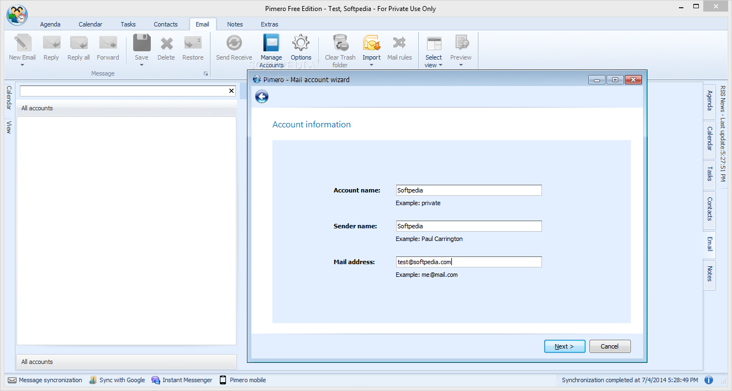Click the Save floppy disk icon

(142, 43)
